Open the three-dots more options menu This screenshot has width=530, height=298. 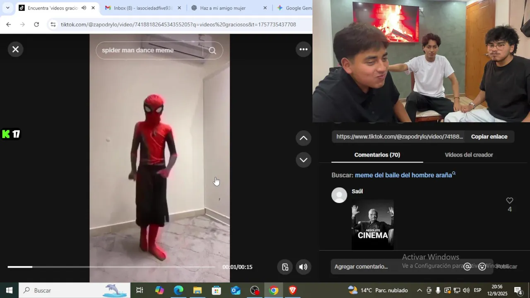(304, 49)
